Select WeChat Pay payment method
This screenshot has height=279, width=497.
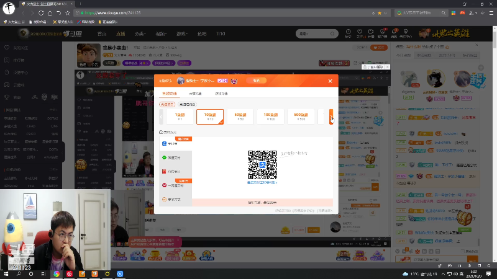click(x=176, y=157)
